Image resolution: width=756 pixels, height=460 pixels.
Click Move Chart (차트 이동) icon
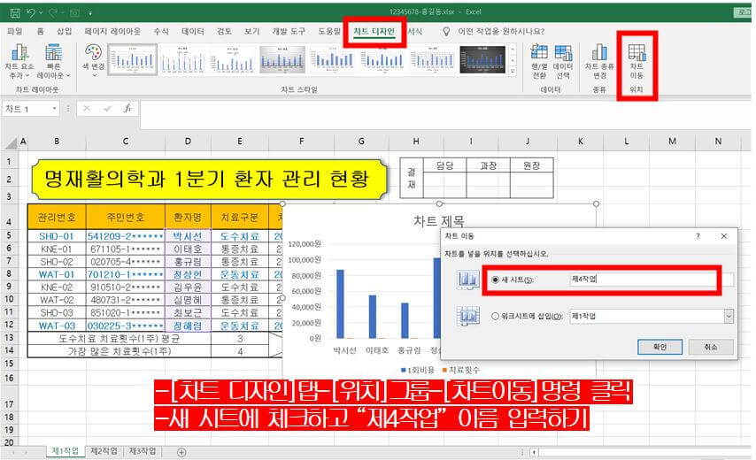tap(636, 62)
